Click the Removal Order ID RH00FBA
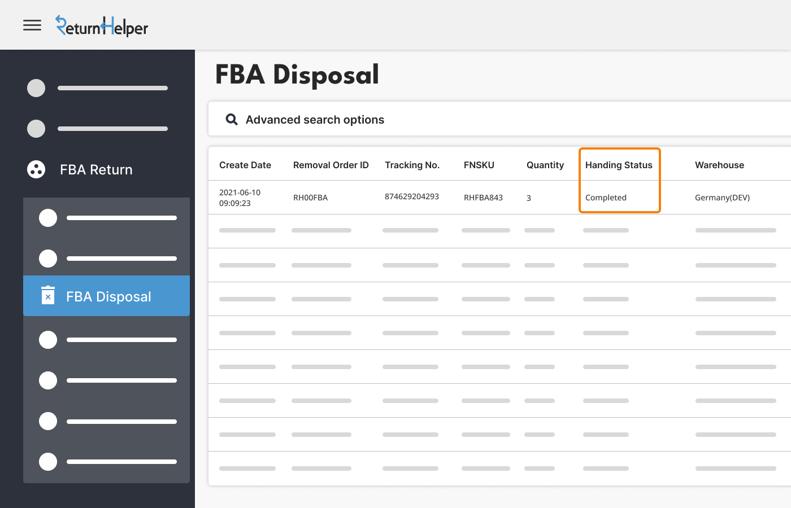This screenshot has height=508, width=791. pos(310,198)
